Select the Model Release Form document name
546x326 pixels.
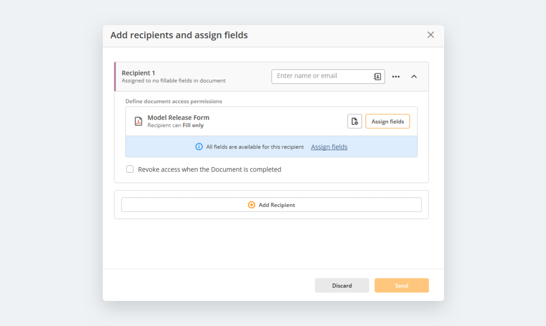point(178,118)
